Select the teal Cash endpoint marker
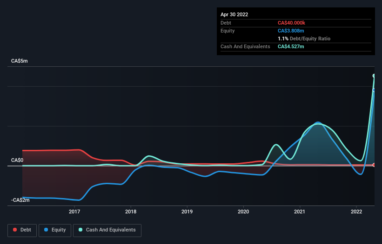Viewport: 382px width, 244px height. (x=374, y=76)
